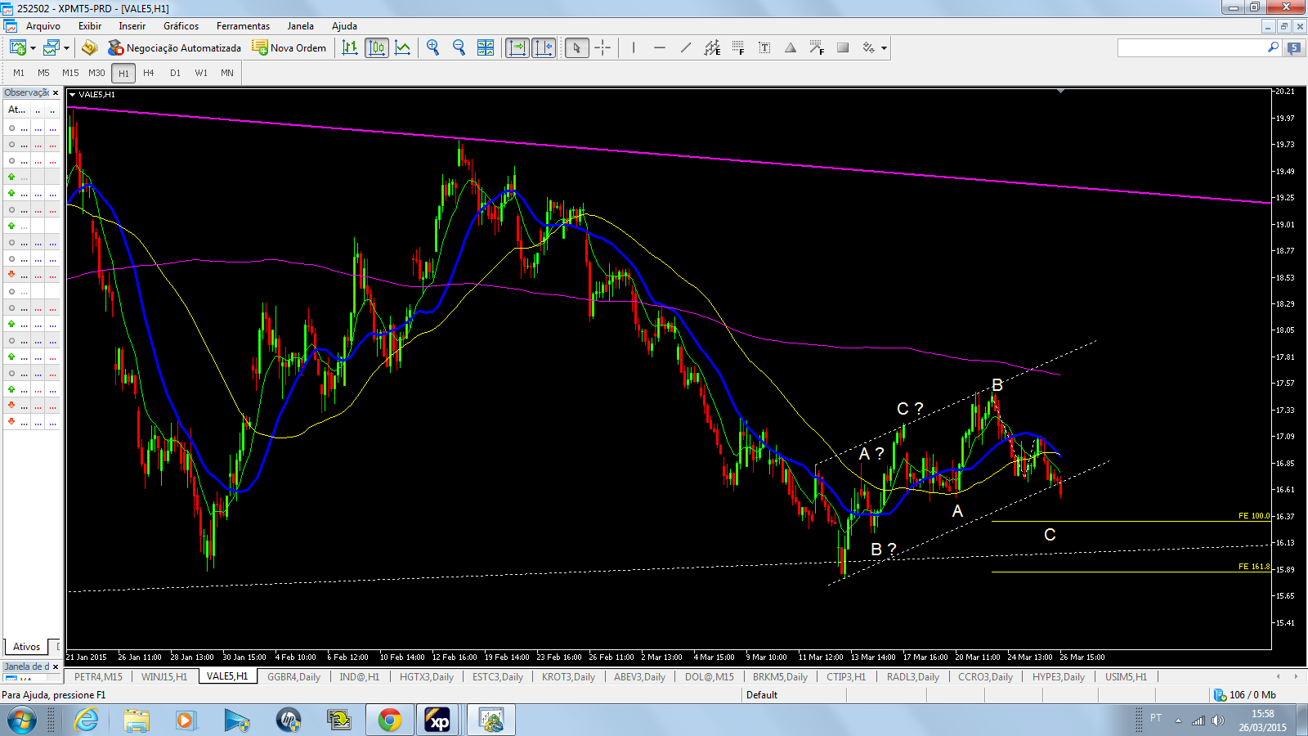The image size is (1308, 736).
Task: Set timeframe to W1
Action: (201, 73)
